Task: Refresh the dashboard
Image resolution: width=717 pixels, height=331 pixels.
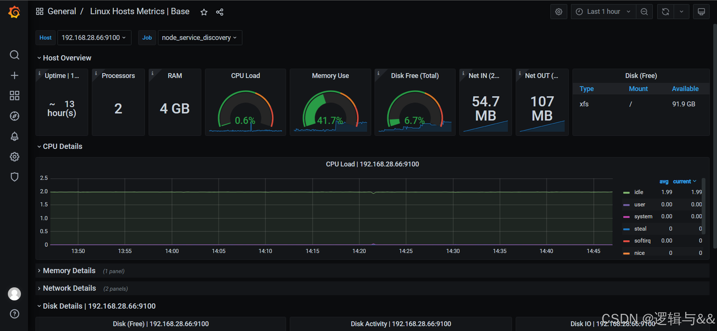Action: tap(665, 12)
